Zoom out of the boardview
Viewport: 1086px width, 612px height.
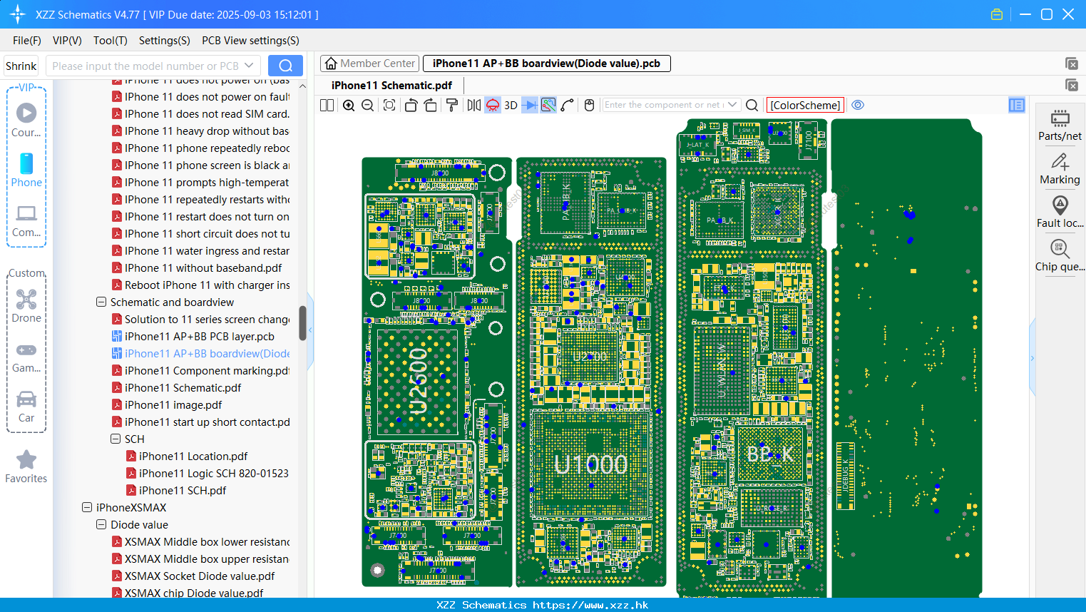[368, 105]
